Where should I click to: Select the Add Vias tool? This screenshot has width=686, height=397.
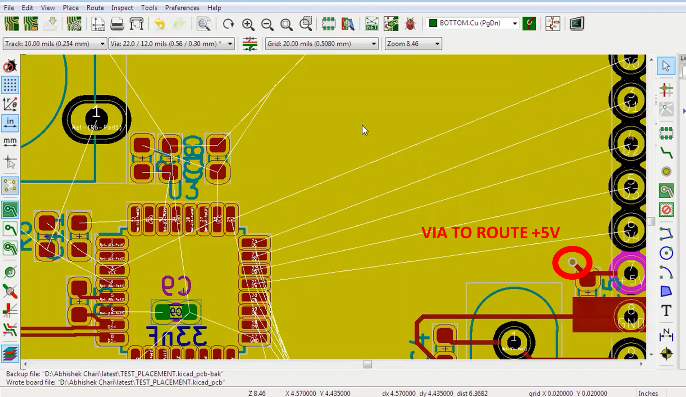click(x=666, y=172)
